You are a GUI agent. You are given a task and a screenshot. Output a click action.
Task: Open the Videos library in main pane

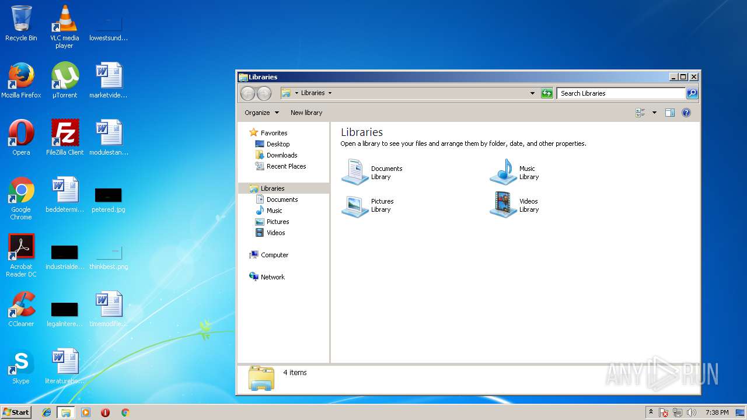[515, 205]
